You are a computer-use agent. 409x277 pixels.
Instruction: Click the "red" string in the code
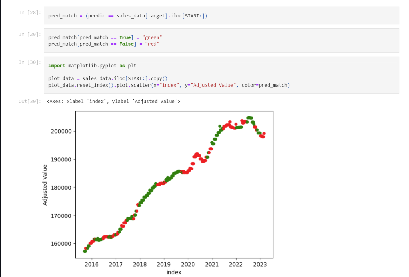point(152,44)
